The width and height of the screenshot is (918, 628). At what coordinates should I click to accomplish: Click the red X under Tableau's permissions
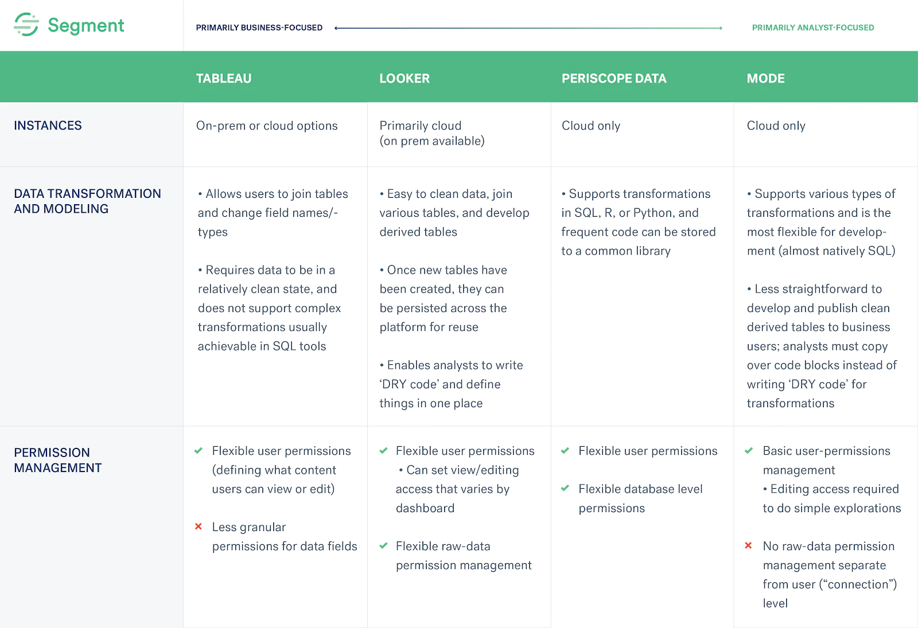point(198,527)
